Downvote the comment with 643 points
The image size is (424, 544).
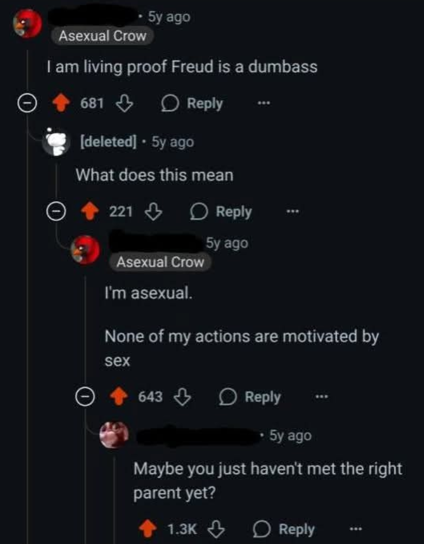pyautogui.click(x=183, y=397)
